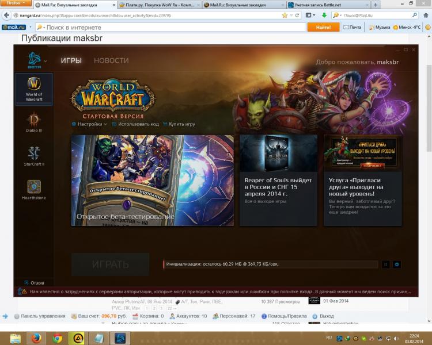
Task: Select World of Warcraft in the sidebar
Action: [x=34, y=90]
